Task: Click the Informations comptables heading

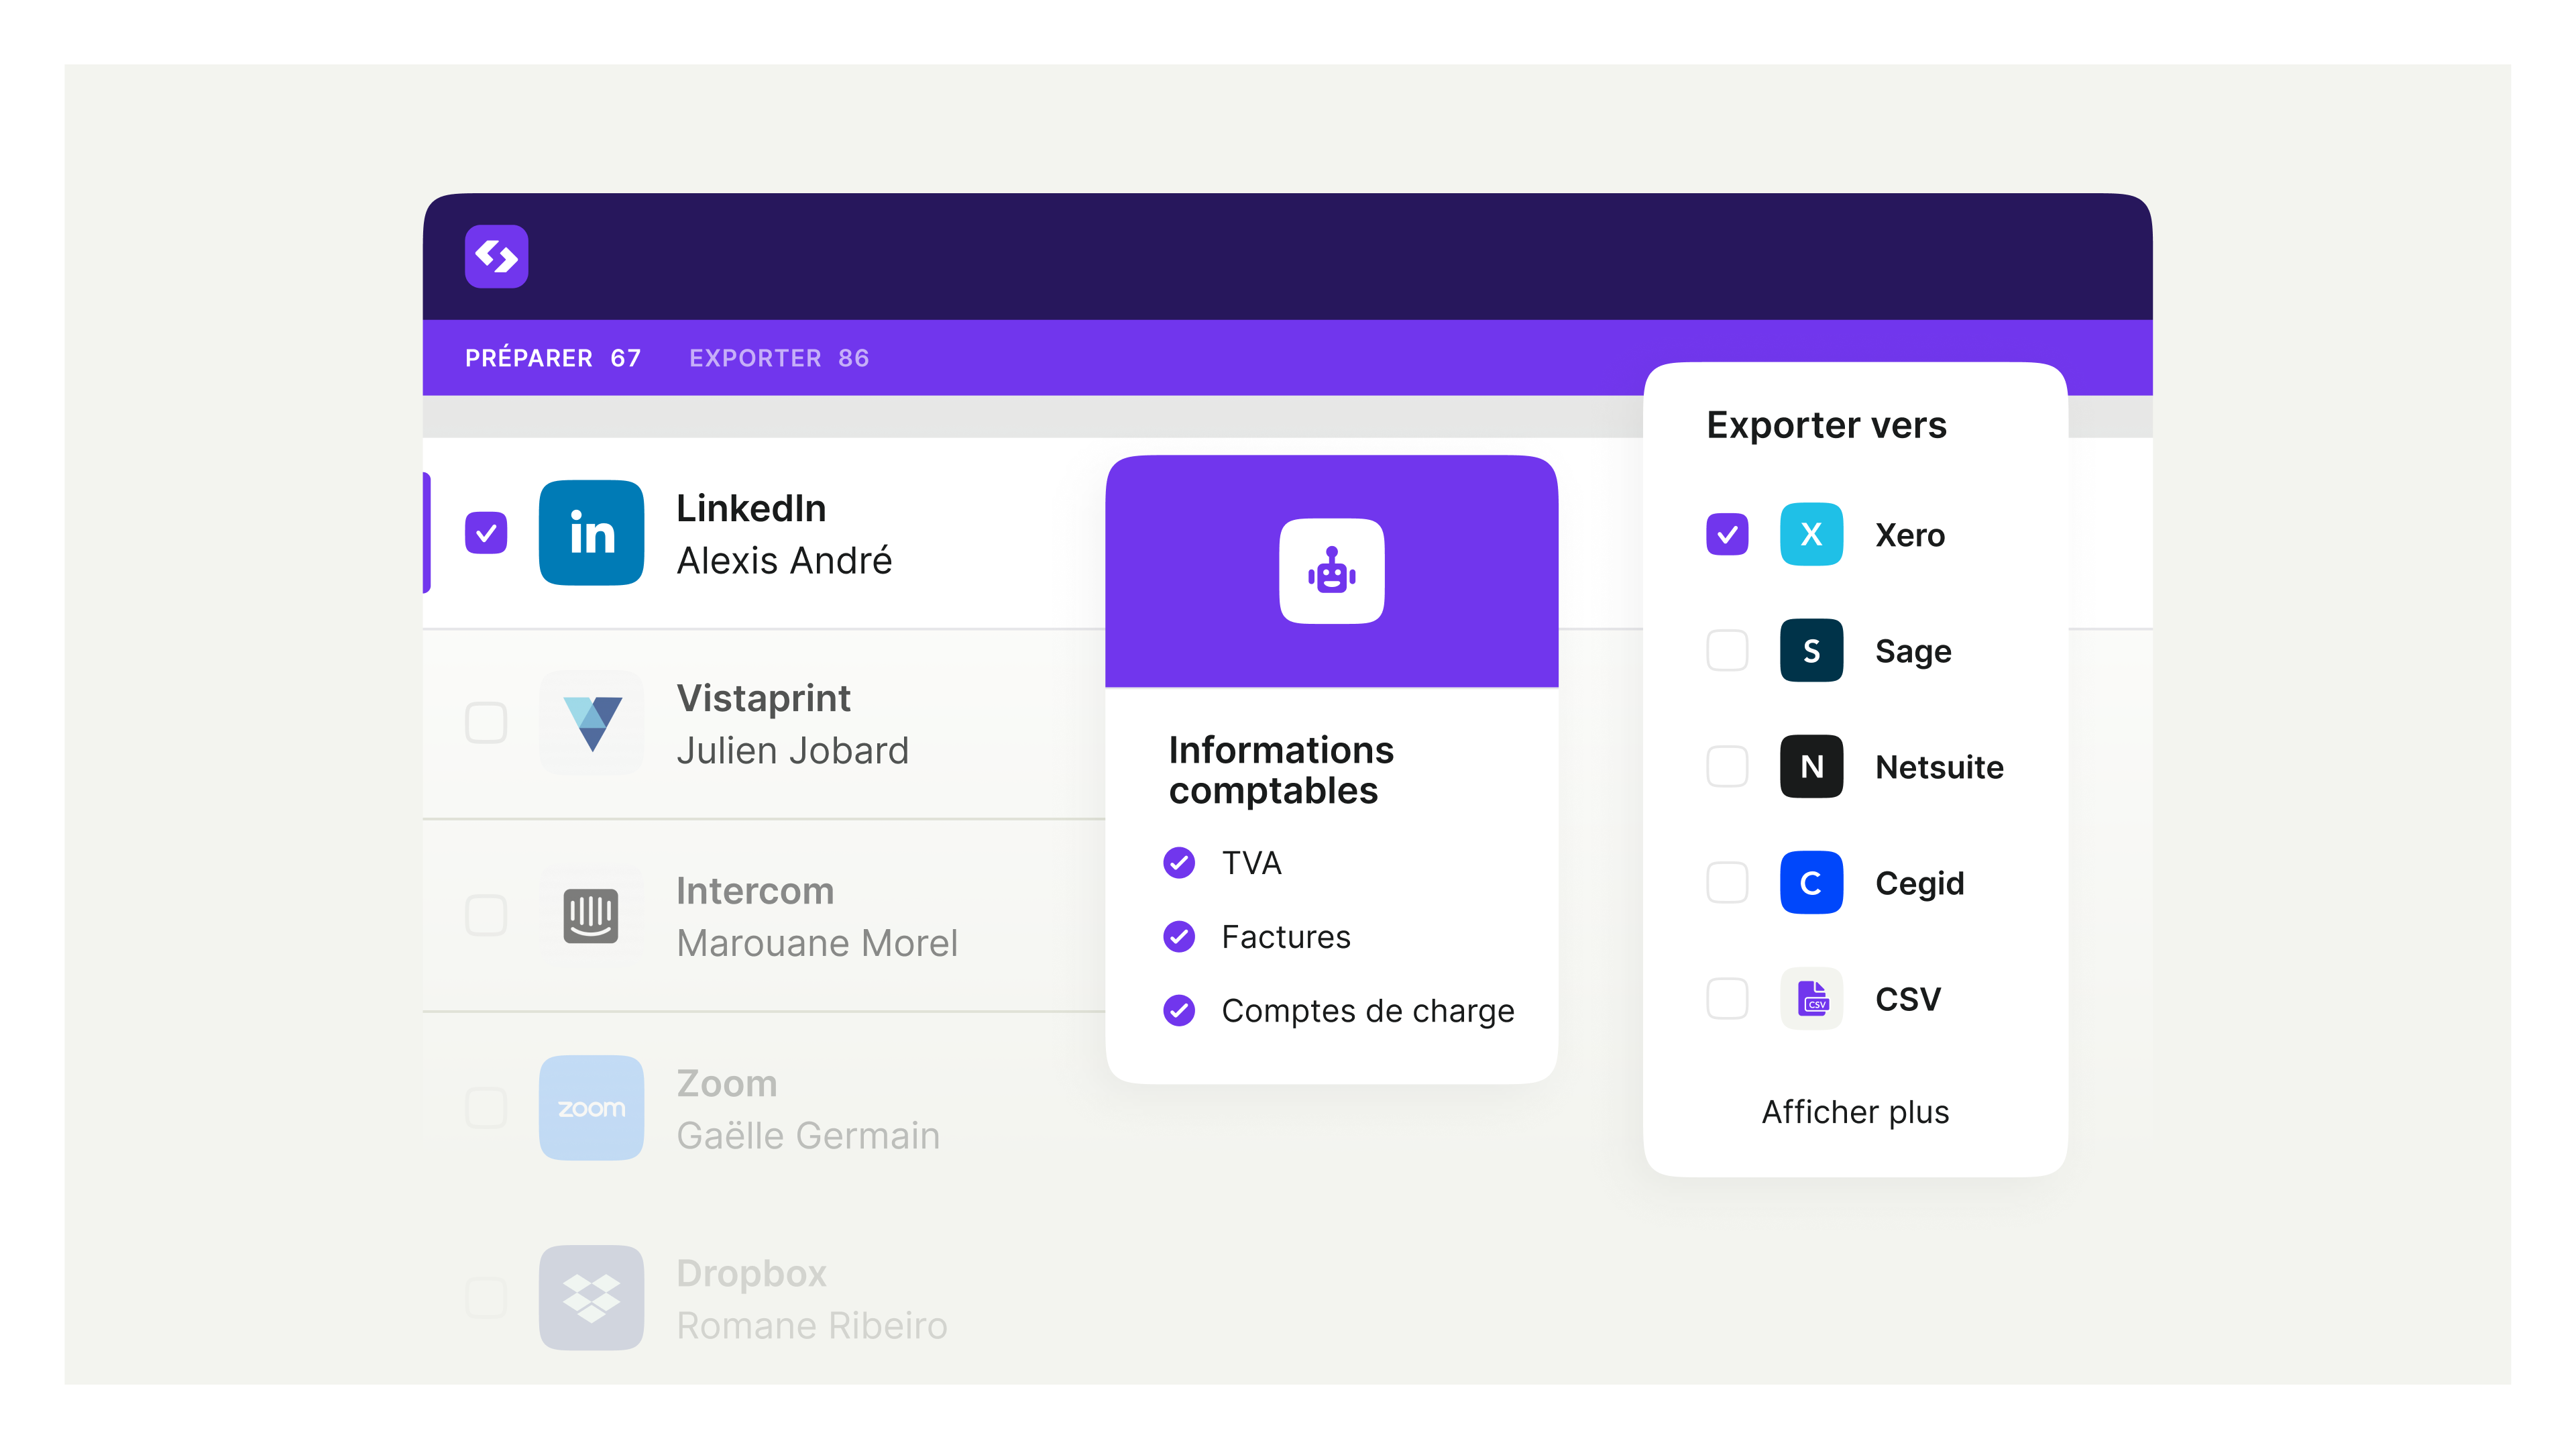Action: 1281,770
